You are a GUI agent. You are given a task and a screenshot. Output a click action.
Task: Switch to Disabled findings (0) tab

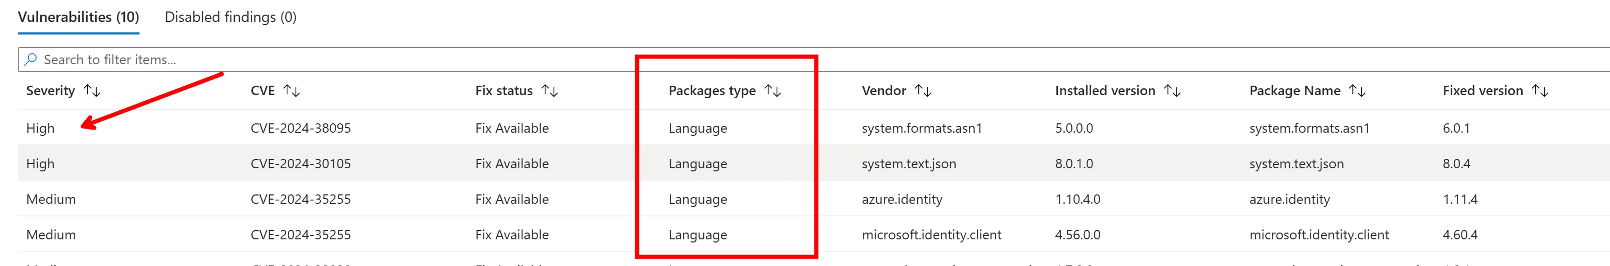tap(230, 17)
